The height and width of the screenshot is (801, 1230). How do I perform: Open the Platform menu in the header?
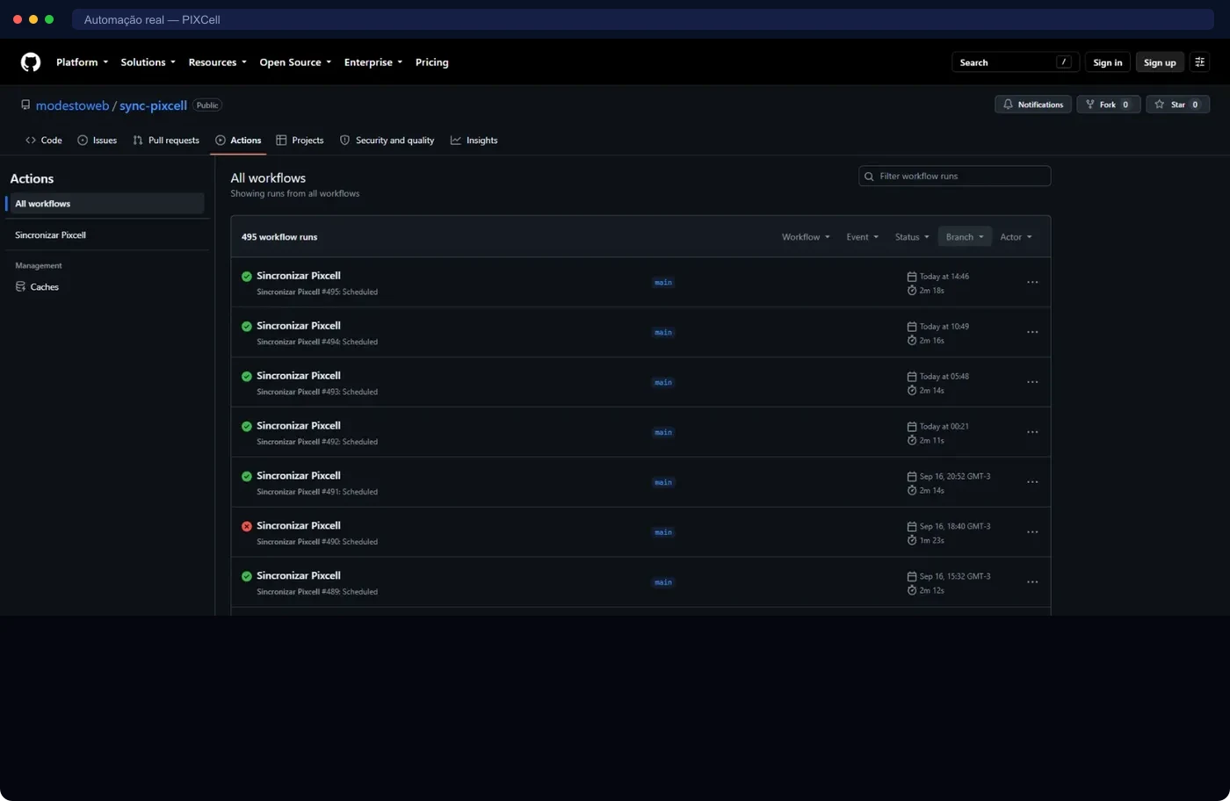click(82, 62)
